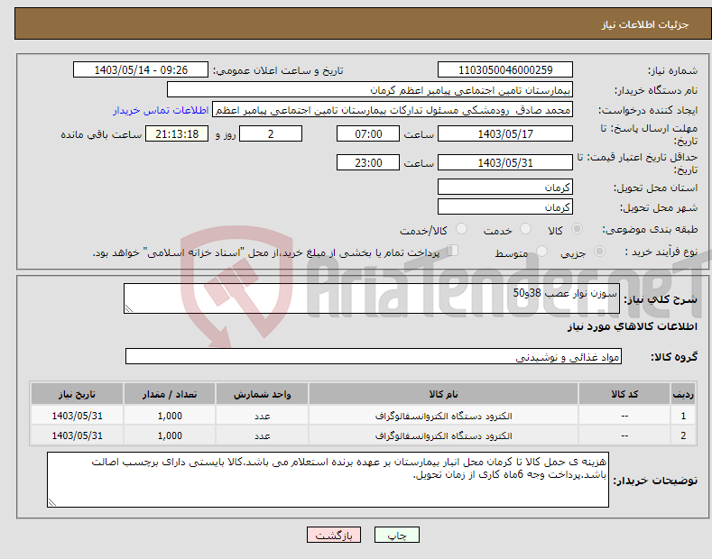The image size is (712, 559).
Task: Click the announcement date field 1403/05/14 - 09:26
Action: [x=141, y=70]
